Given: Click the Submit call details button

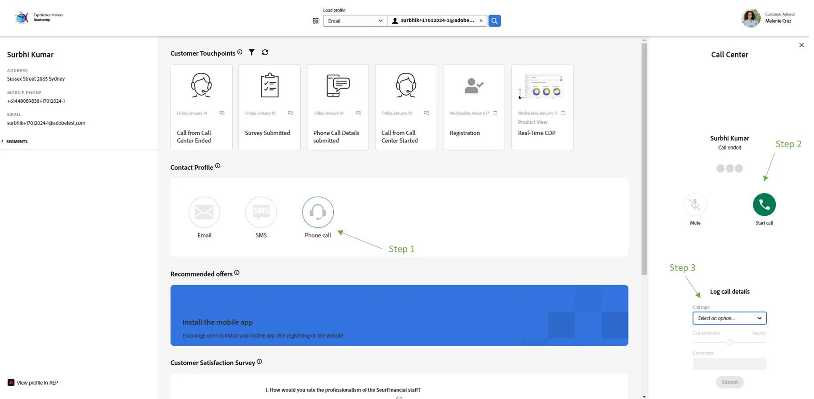Looking at the screenshot, I should click(x=730, y=382).
